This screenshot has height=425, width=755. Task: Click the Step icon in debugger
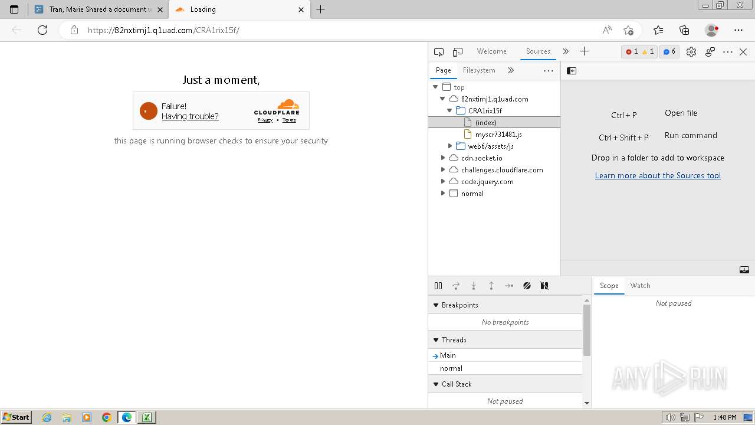[509, 286]
